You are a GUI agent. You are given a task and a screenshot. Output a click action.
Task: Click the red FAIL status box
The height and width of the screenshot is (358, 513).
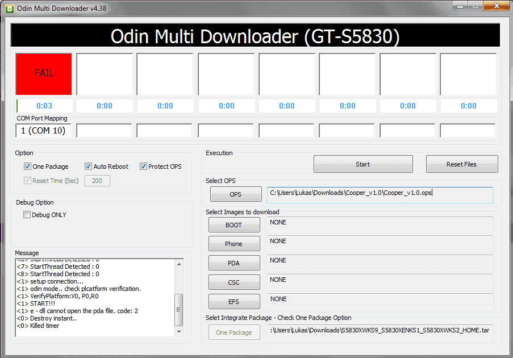[x=44, y=74]
